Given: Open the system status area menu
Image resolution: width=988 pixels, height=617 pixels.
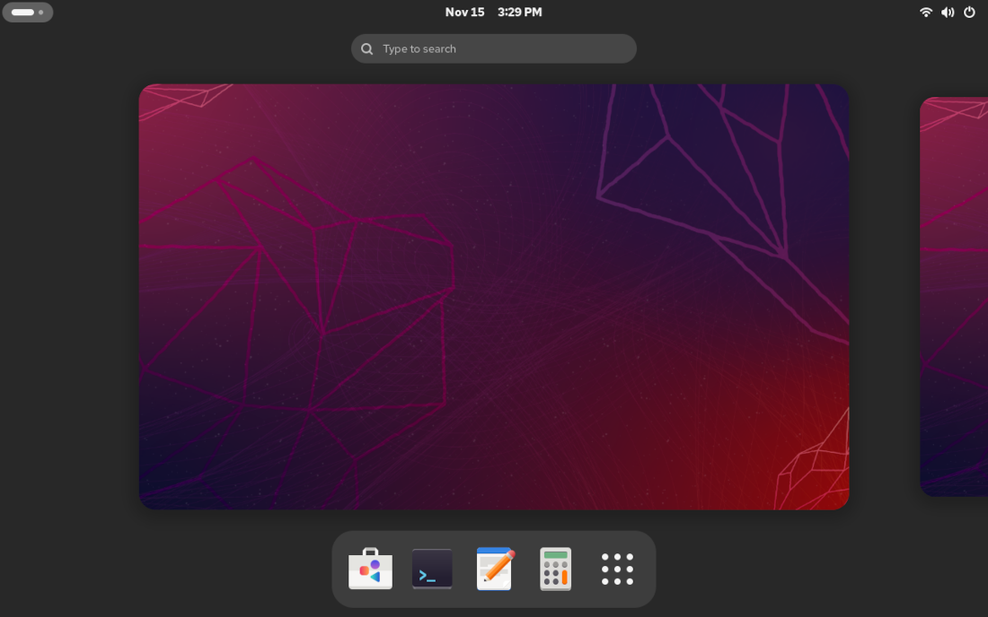Looking at the screenshot, I should (947, 13).
